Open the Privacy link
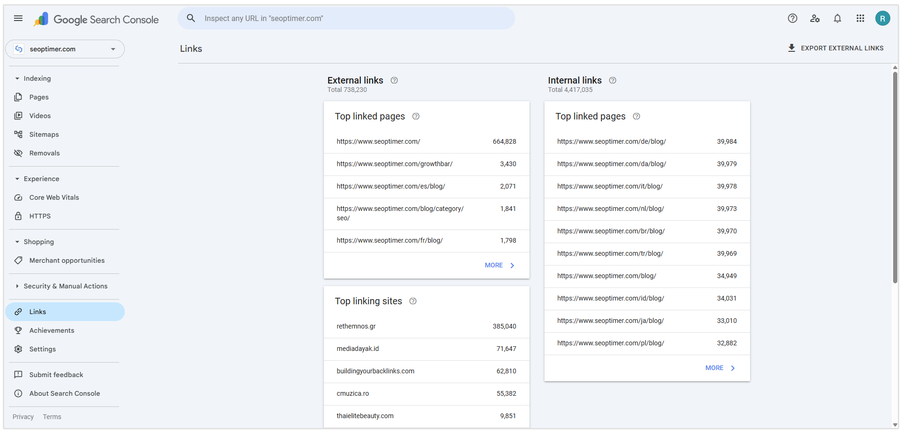 [23, 417]
